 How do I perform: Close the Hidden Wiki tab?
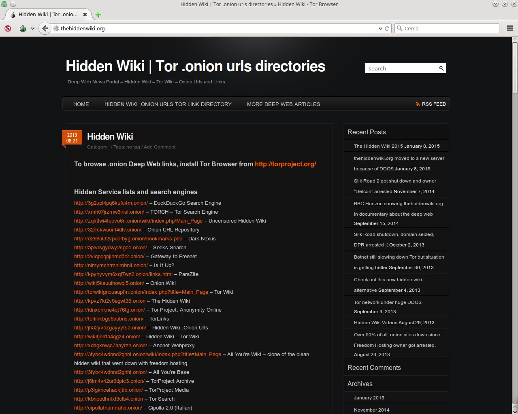85,14
